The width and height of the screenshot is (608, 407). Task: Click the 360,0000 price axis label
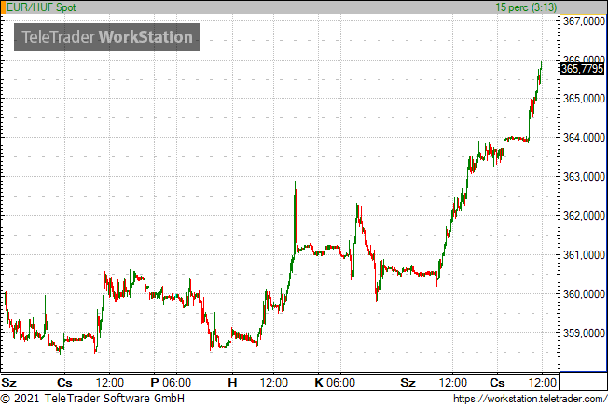click(584, 294)
